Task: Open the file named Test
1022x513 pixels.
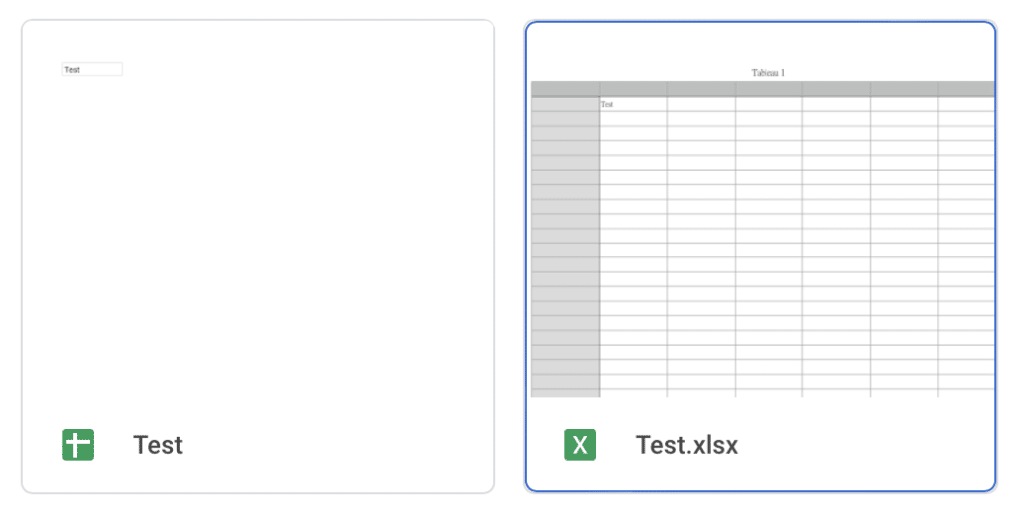Action: (158, 445)
